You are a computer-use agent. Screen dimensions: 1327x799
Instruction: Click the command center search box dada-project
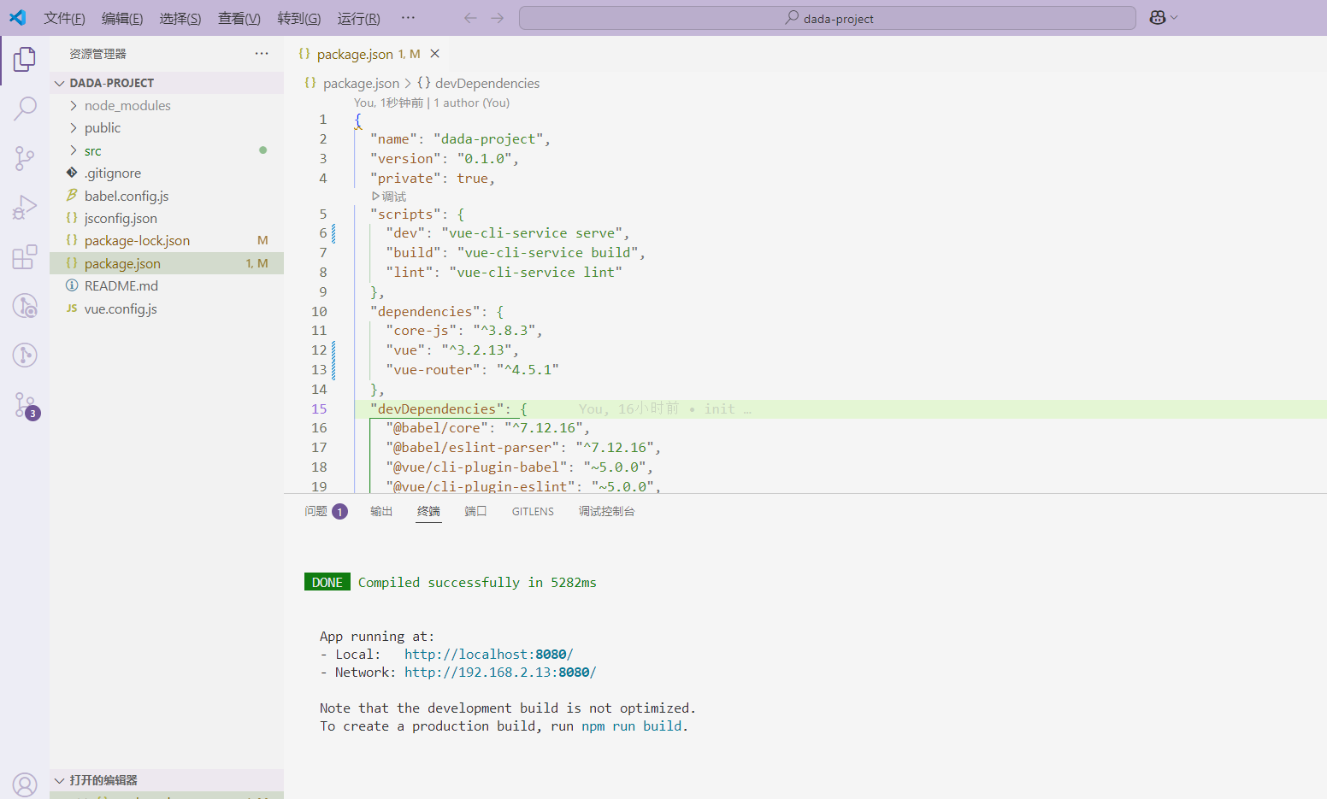pyautogui.click(x=828, y=18)
